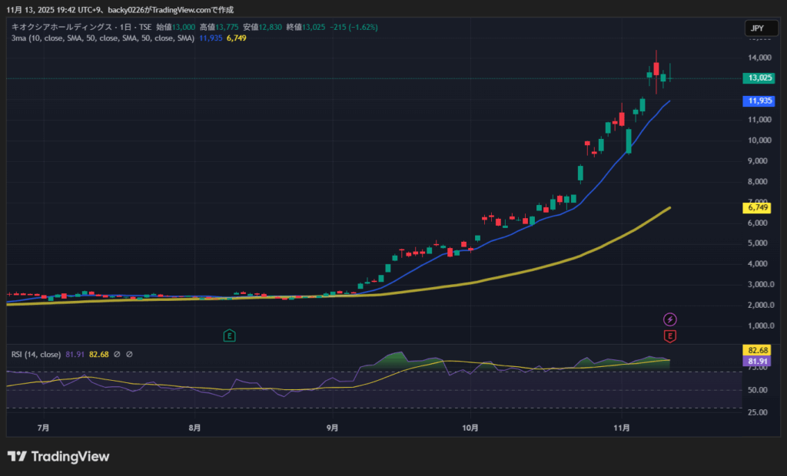Click the green earnings E marker
The width and height of the screenshot is (787, 476).
(229, 335)
